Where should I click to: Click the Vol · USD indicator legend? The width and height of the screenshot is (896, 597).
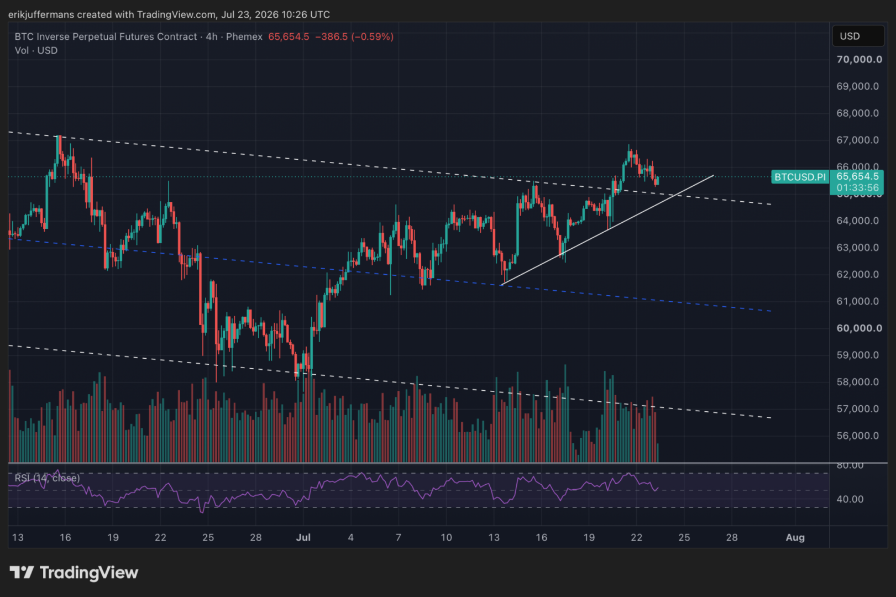click(36, 50)
